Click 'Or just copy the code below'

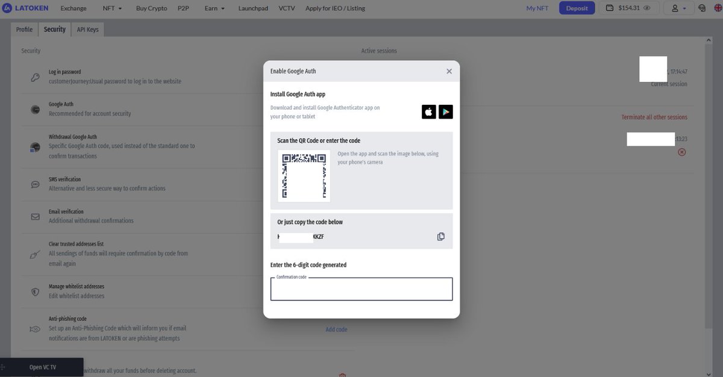pos(310,222)
